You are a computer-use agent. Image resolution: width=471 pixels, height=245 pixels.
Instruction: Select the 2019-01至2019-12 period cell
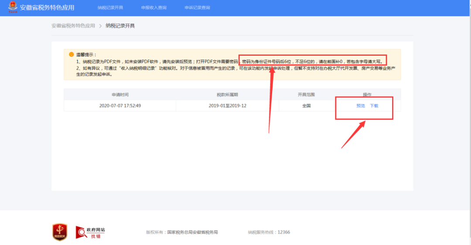point(227,106)
